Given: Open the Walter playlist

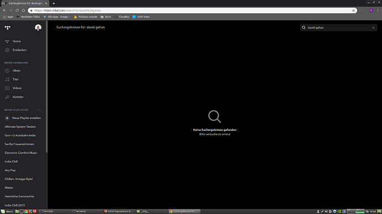Looking at the screenshot, I should (9, 188).
